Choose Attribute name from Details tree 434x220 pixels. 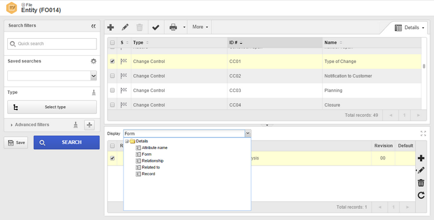[x=154, y=148]
